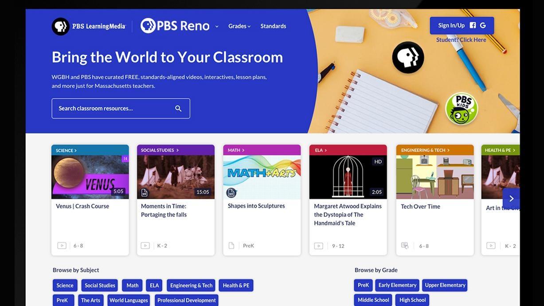
Task: Advance carousel with the next arrow
Action: (x=511, y=199)
